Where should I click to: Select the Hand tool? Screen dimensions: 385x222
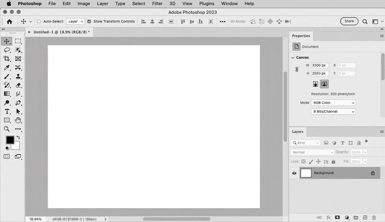click(x=18, y=120)
